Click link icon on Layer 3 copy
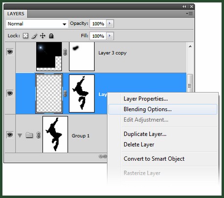Image resolution: width=224 pixels, height=198 pixels. coord(65,52)
